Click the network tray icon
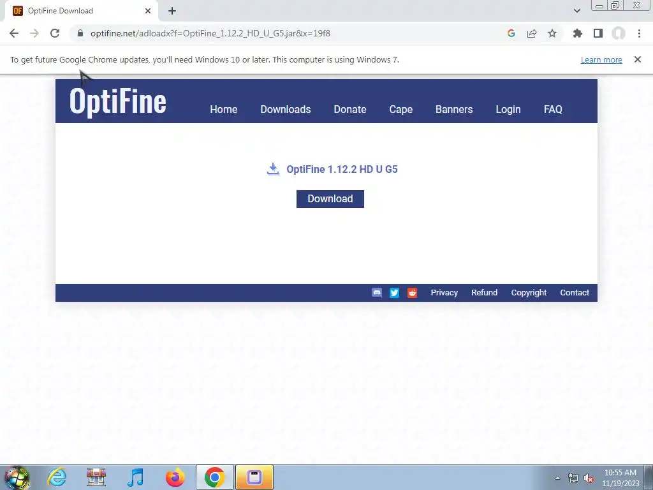Image resolution: width=653 pixels, height=490 pixels. point(573,478)
